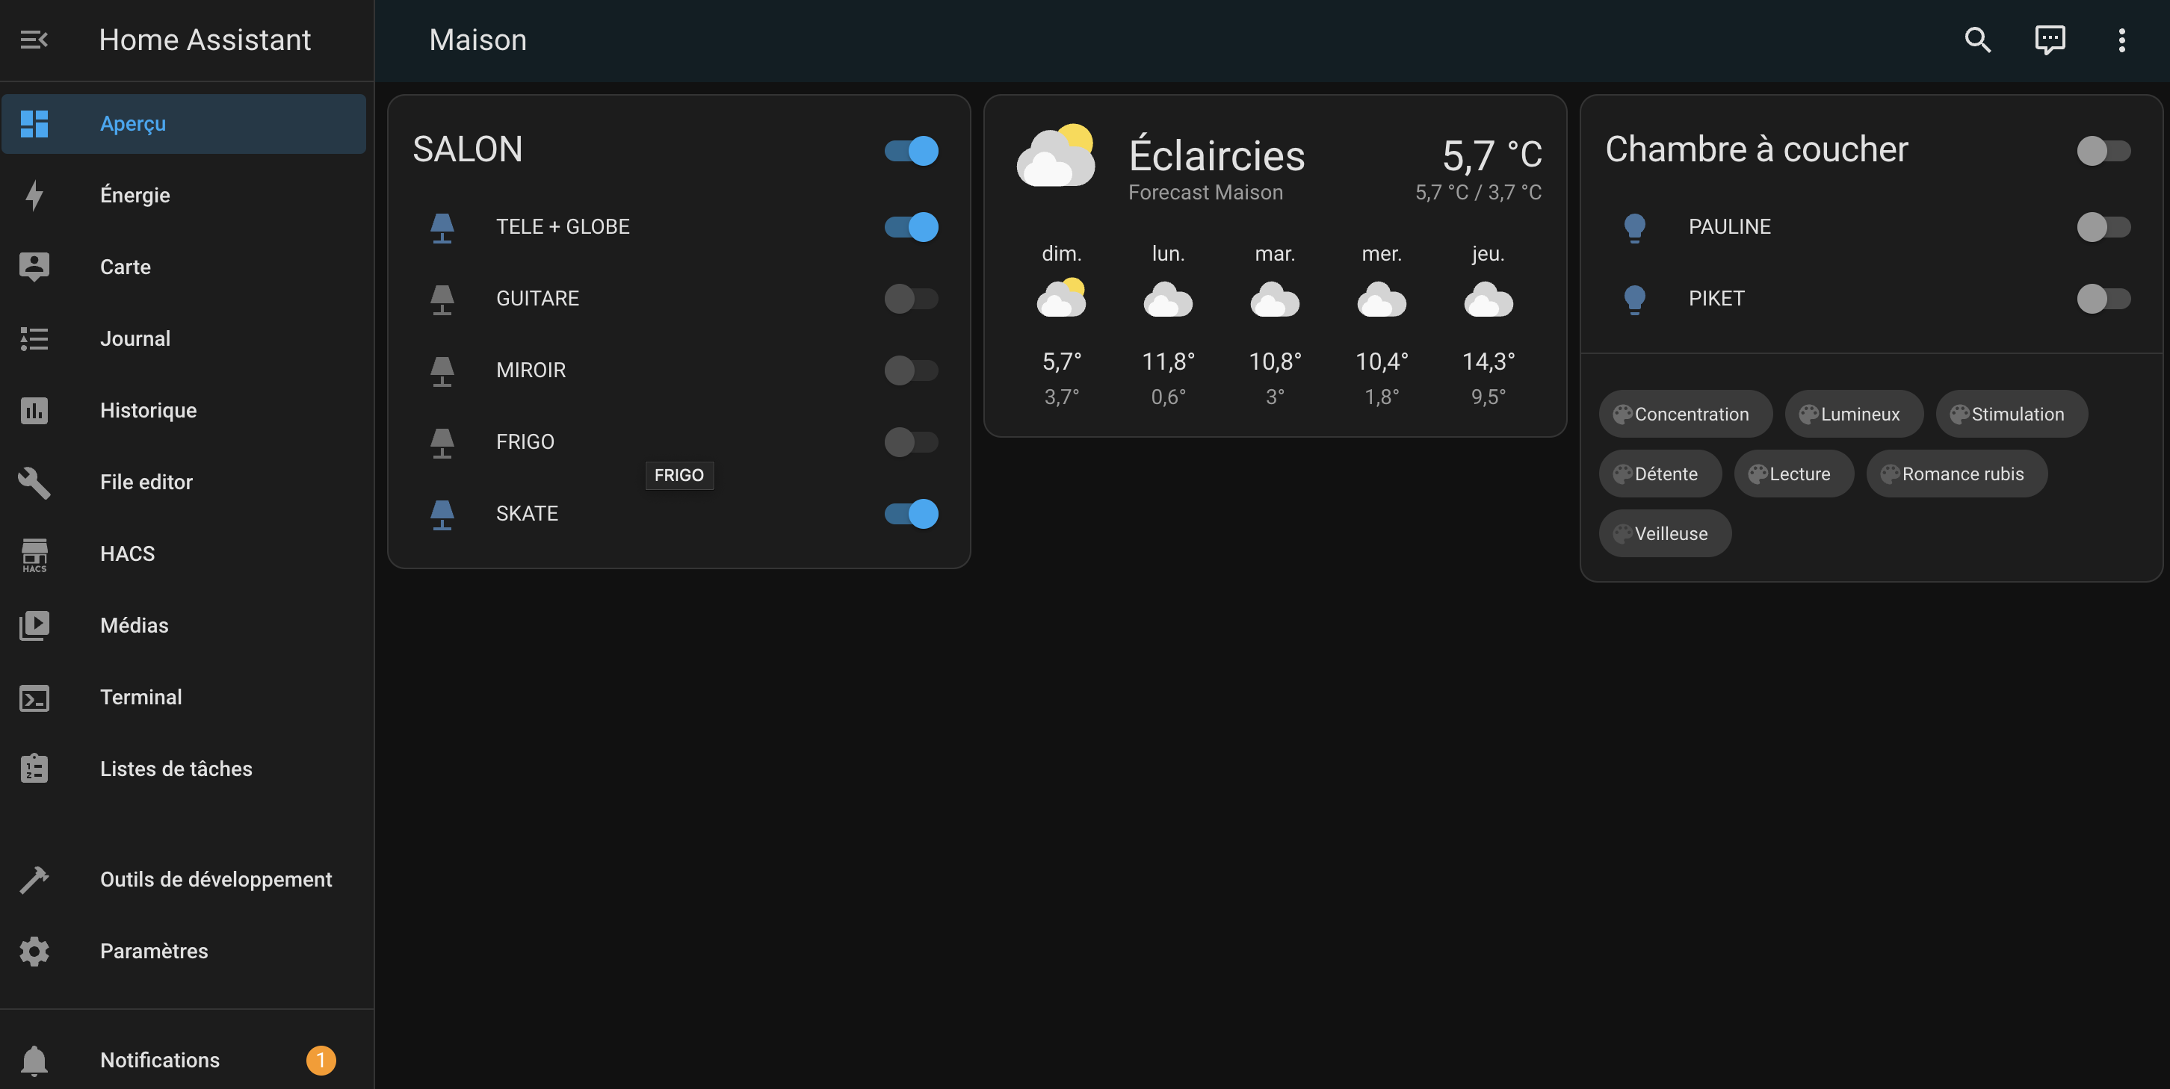
Task: Click the Carte map icon
Action: coord(34,267)
